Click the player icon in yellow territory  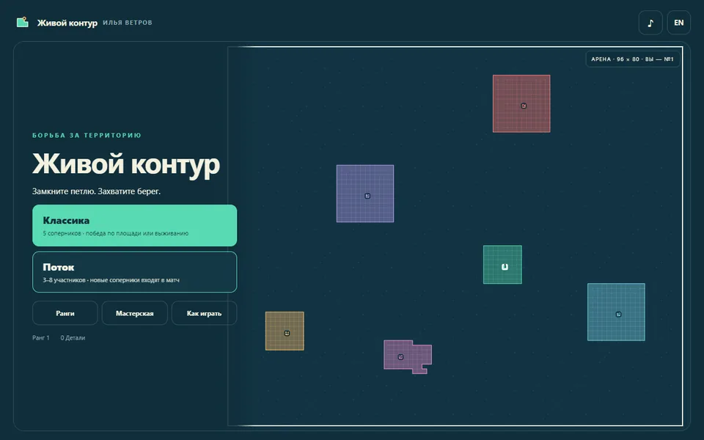(287, 333)
